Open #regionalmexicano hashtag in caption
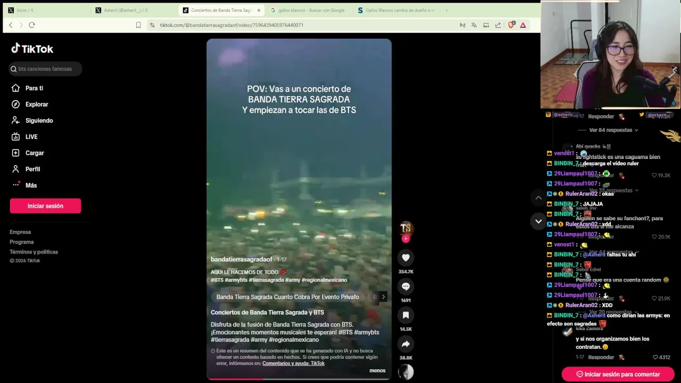Viewport: 681px width, 383px height. coord(324,280)
